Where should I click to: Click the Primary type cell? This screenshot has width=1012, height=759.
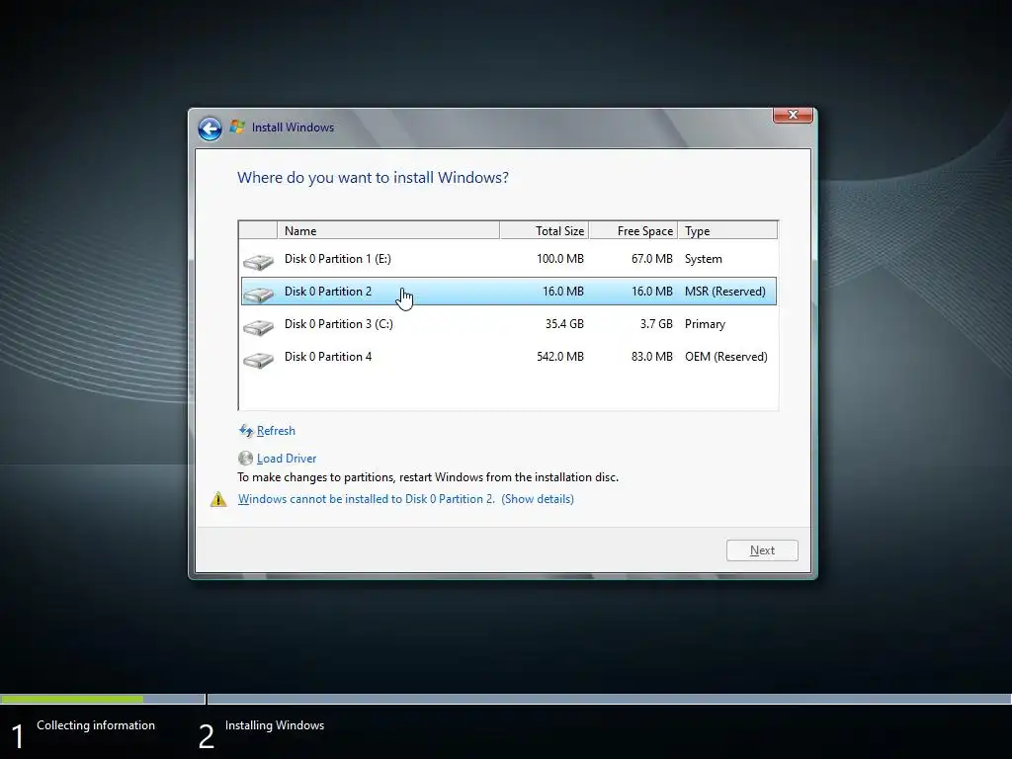click(705, 324)
